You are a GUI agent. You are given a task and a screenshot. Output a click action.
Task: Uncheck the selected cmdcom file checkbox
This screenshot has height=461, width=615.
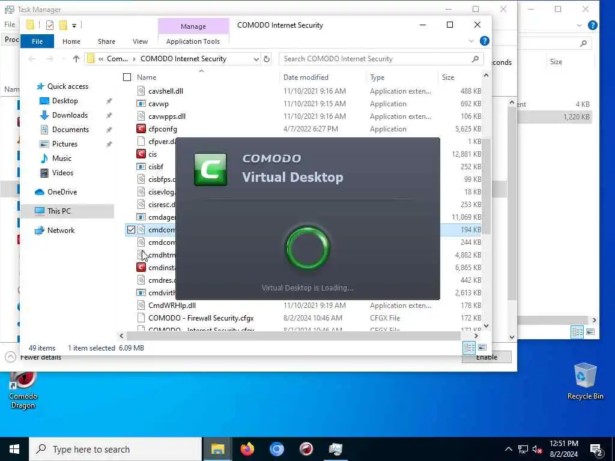pyautogui.click(x=131, y=230)
